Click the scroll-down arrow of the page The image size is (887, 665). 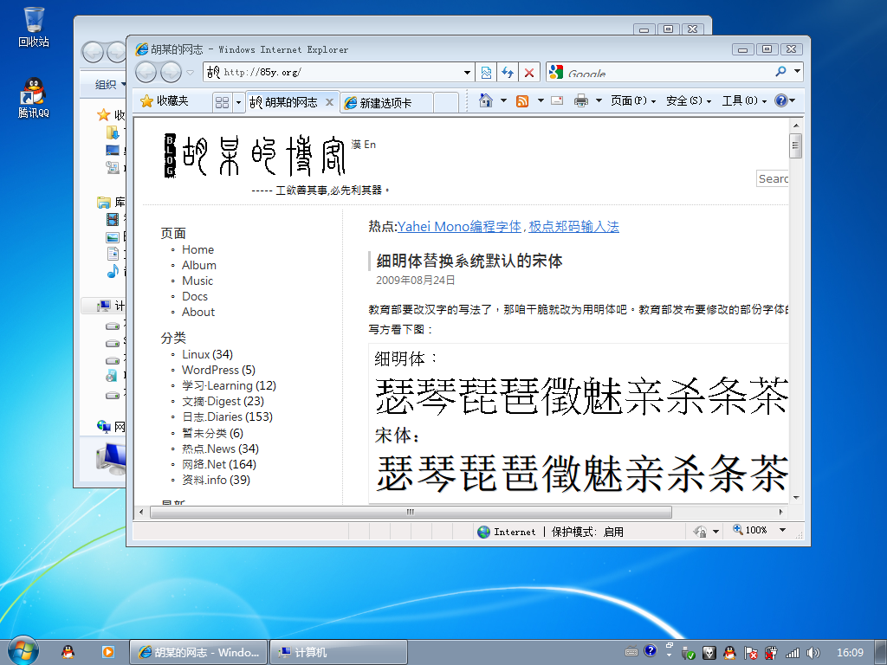click(796, 498)
